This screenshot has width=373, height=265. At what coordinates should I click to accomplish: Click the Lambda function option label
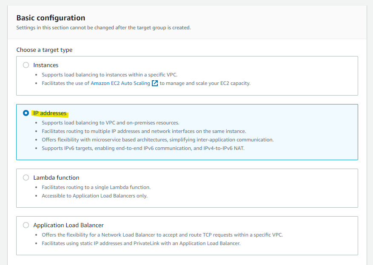coord(56,178)
